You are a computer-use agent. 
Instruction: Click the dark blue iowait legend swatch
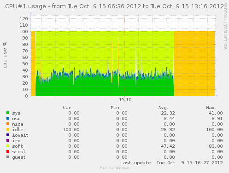click(x=8, y=135)
